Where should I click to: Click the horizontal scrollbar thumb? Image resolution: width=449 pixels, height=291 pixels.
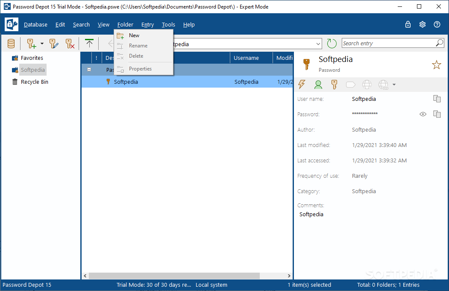174,276
